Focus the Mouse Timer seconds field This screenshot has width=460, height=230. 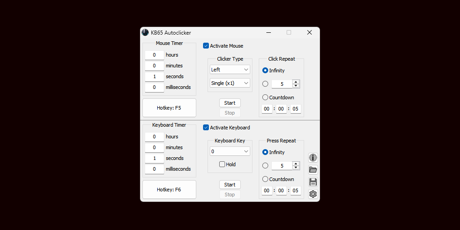pos(155,76)
